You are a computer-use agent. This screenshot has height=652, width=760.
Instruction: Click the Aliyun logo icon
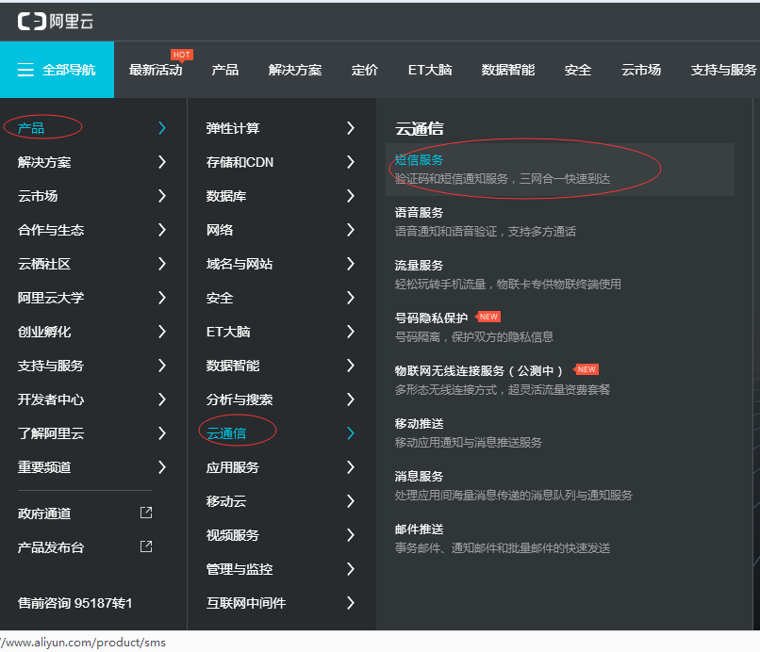pyautogui.click(x=31, y=21)
